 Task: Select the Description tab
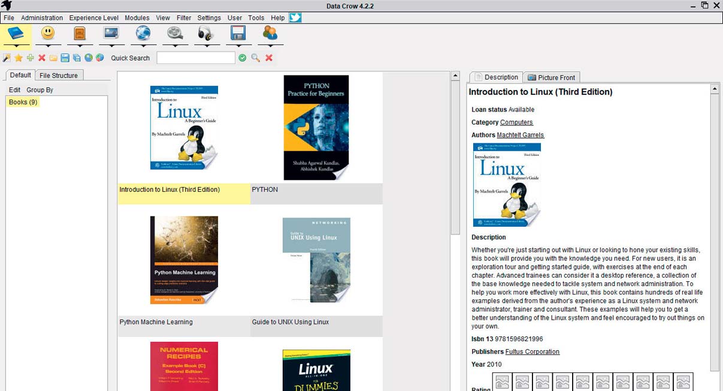pyautogui.click(x=496, y=77)
